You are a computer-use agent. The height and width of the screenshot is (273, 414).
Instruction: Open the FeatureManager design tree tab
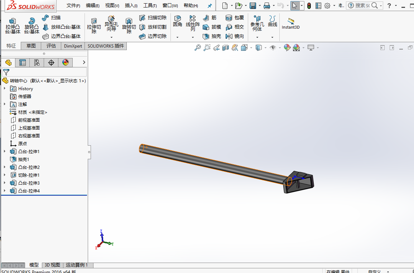coord(9,63)
